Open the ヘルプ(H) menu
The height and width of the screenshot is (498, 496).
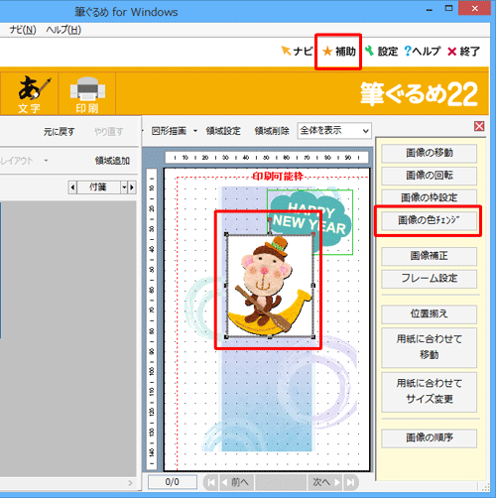(x=63, y=30)
